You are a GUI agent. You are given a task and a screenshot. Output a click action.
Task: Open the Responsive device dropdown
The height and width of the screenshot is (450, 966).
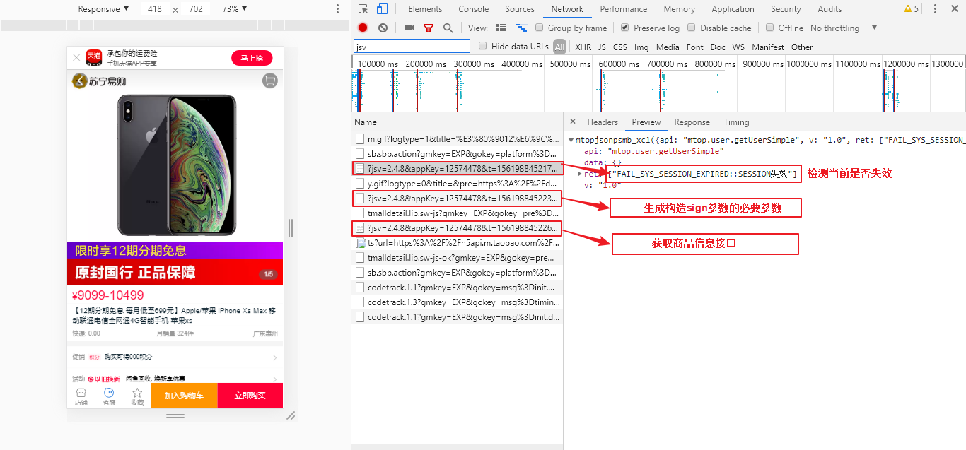point(104,9)
